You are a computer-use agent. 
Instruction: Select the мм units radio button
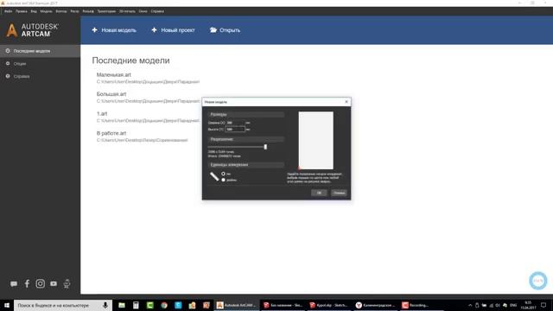[x=223, y=174]
